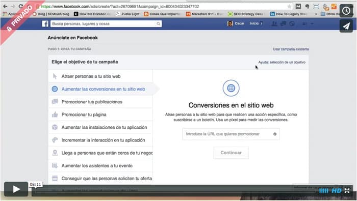Click the Facebook search field
The height and width of the screenshot is (201, 357).
pyautogui.click(x=106, y=23)
